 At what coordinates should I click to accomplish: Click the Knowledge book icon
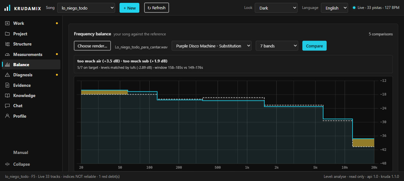click(x=7, y=95)
